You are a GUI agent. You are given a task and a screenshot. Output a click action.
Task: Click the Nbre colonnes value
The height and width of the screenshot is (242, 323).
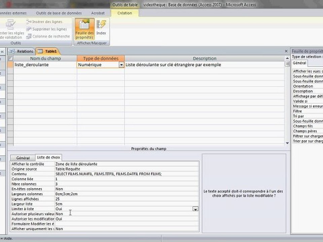(x=127, y=184)
